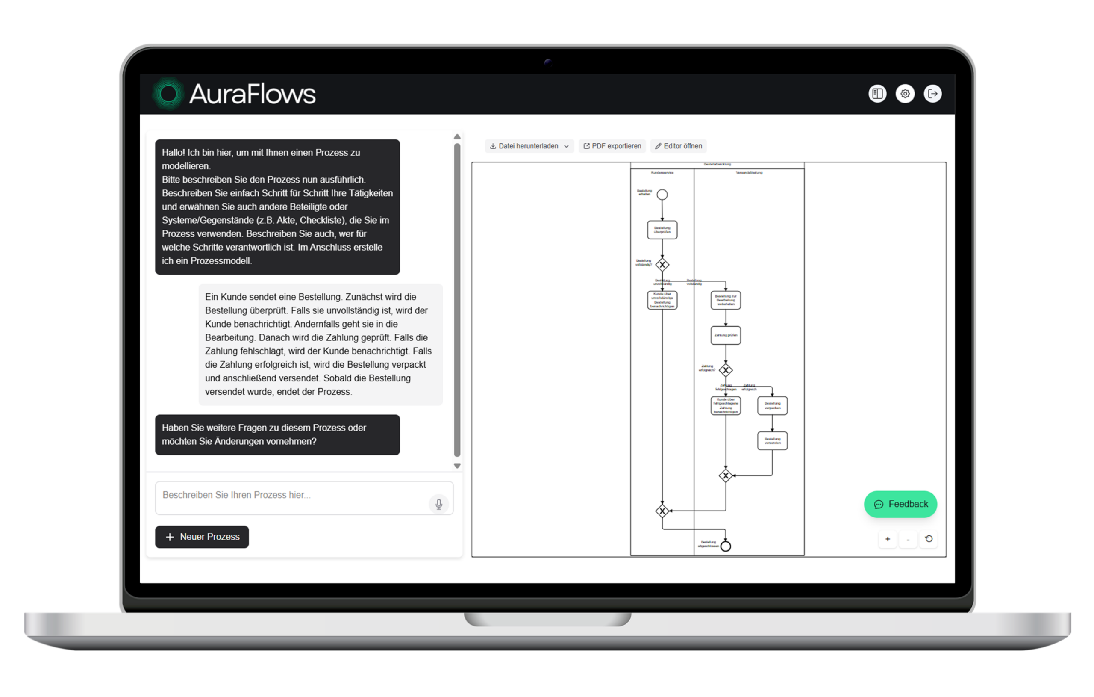1094x697 pixels.
Task: Open settings via the gear icon
Action: click(905, 94)
